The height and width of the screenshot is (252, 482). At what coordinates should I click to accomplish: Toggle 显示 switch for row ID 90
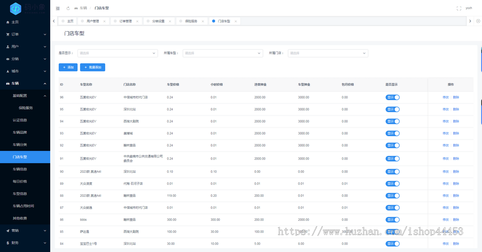[392, 171]
